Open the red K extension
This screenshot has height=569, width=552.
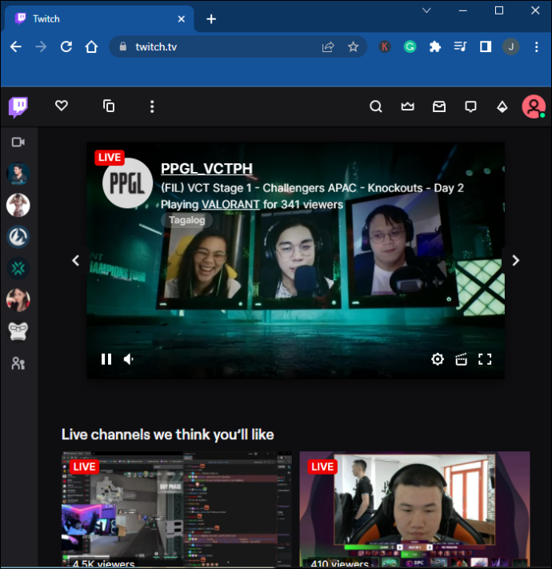click(385, 46)
